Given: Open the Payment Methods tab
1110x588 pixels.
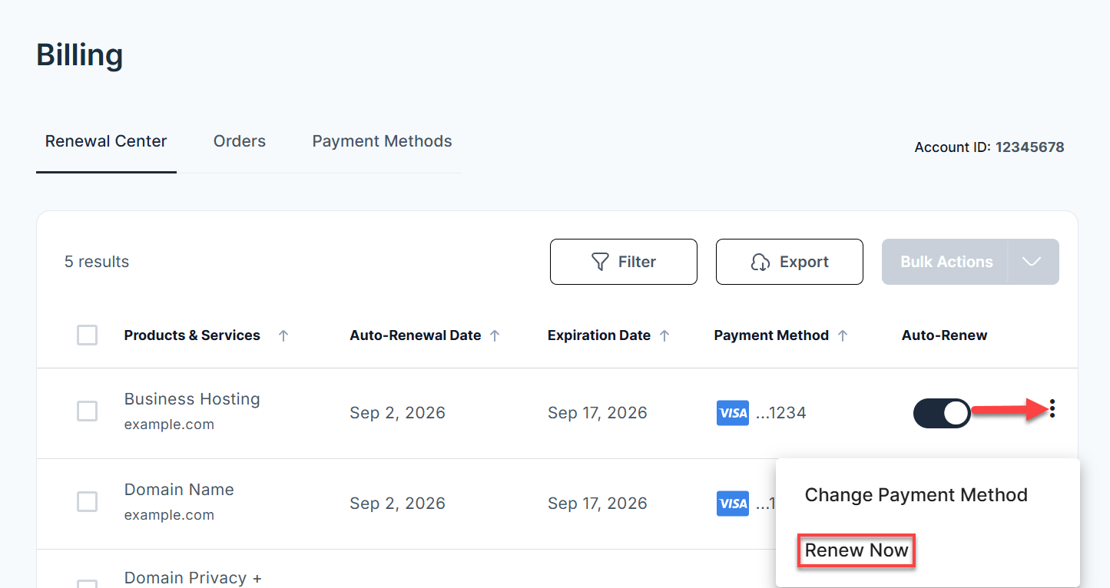Looking at the screenshot, I should pyautogui.click(x=382, y=141).
